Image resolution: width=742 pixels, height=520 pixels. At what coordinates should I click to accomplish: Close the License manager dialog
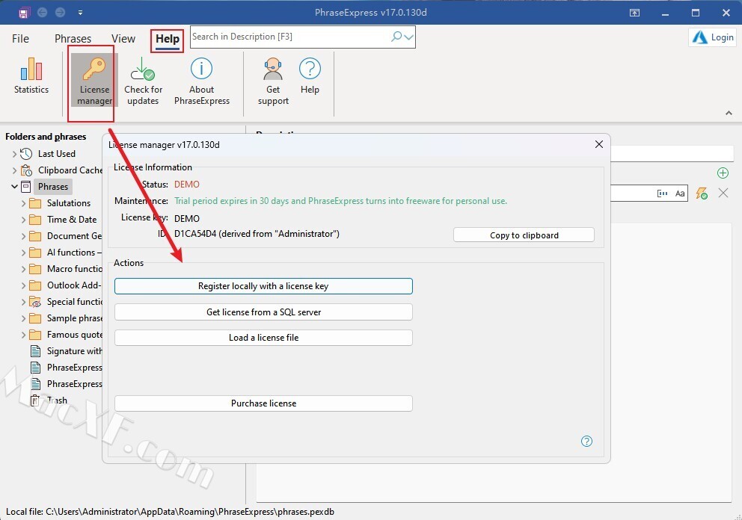[598, 144]
